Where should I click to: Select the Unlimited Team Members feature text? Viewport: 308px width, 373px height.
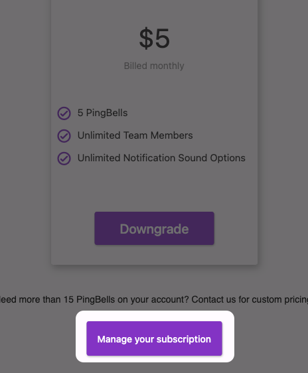[135, 135]
